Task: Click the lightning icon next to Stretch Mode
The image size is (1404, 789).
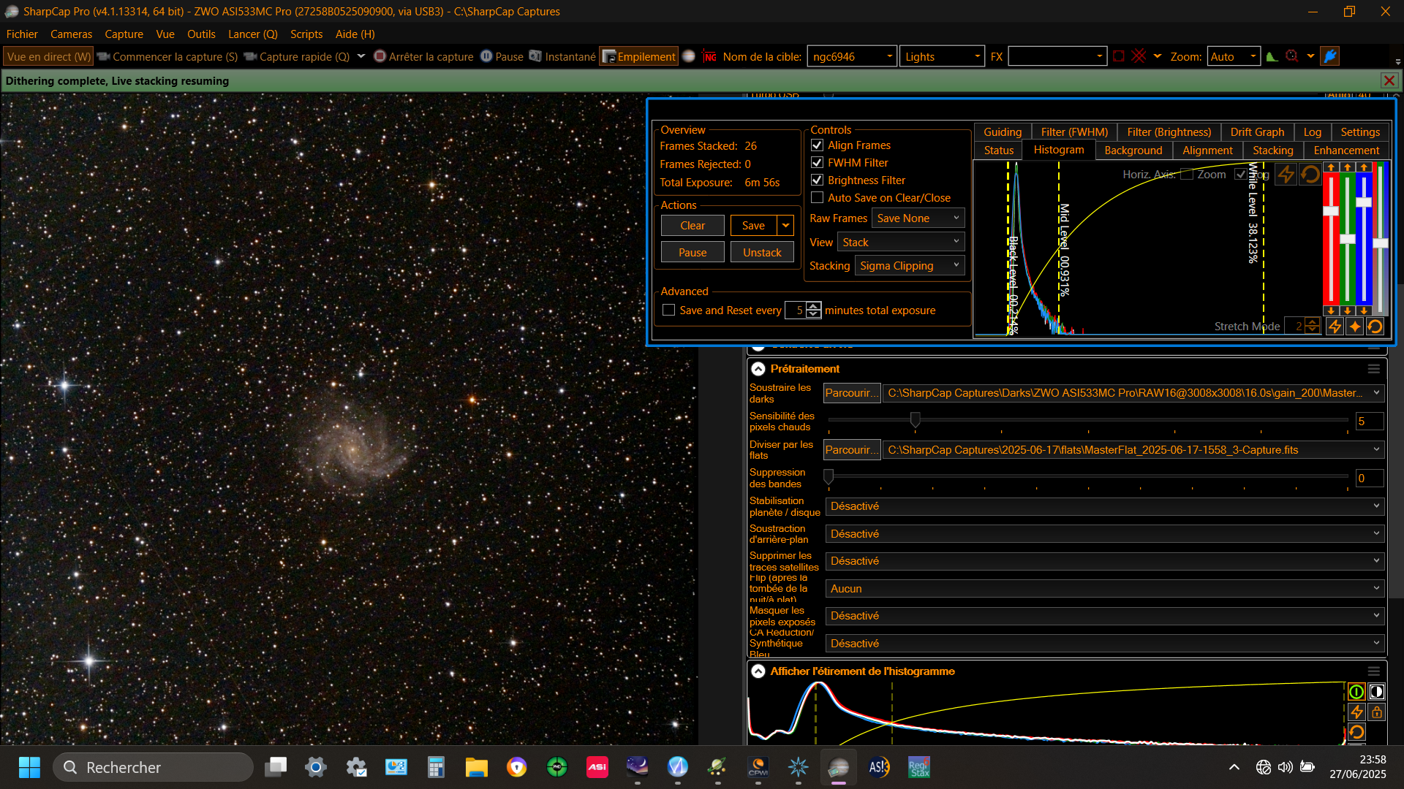Action: tap(1335, 327)
